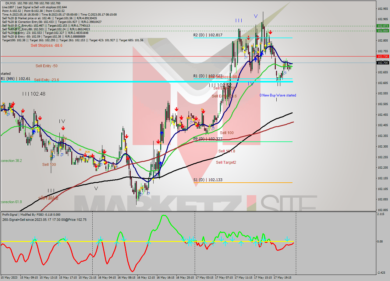The image size is (390, 281).
Task: Select the red 102.730 price tag
Action: point(383,57)
